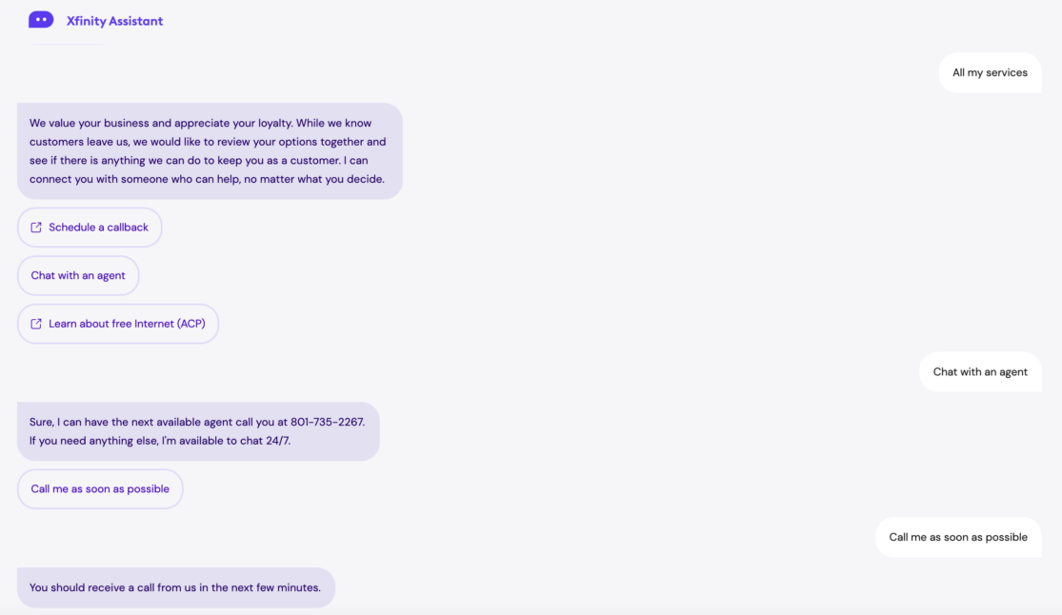Click the Xfinity Assistant chat bubble logo

41,19
